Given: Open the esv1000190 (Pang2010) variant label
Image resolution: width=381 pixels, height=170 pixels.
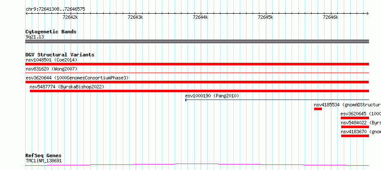Looking at the screenshot, I should point(212,96).
